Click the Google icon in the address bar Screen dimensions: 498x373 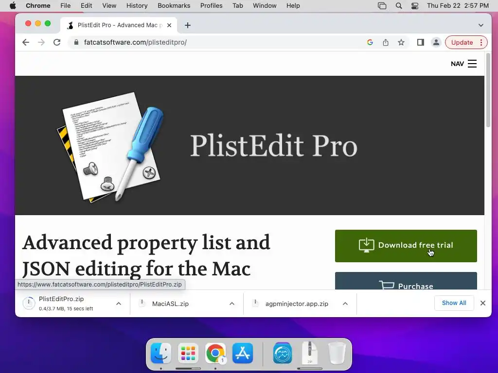tap(370, 42)
